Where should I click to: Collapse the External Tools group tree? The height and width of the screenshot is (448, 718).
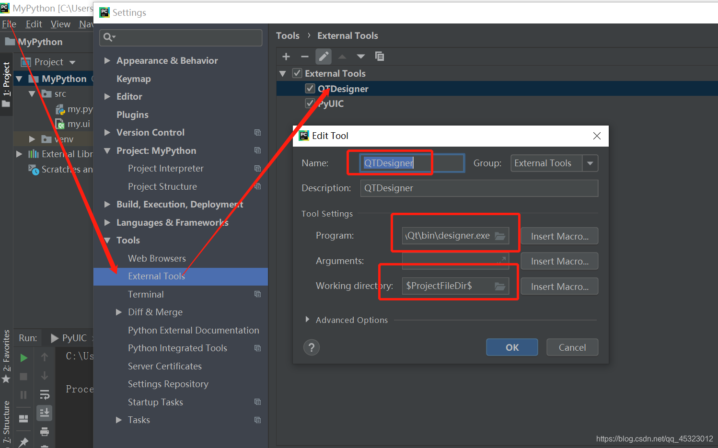(283, 73)
